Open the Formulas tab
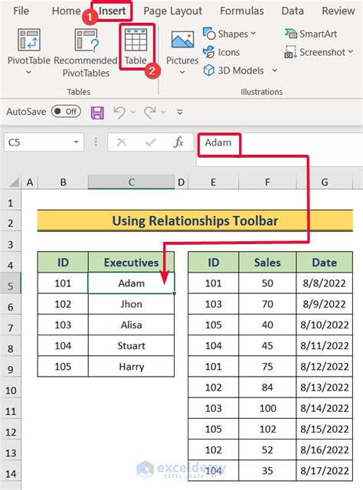The height and width of the screenshot is (490, 363). tap(242, 11)
